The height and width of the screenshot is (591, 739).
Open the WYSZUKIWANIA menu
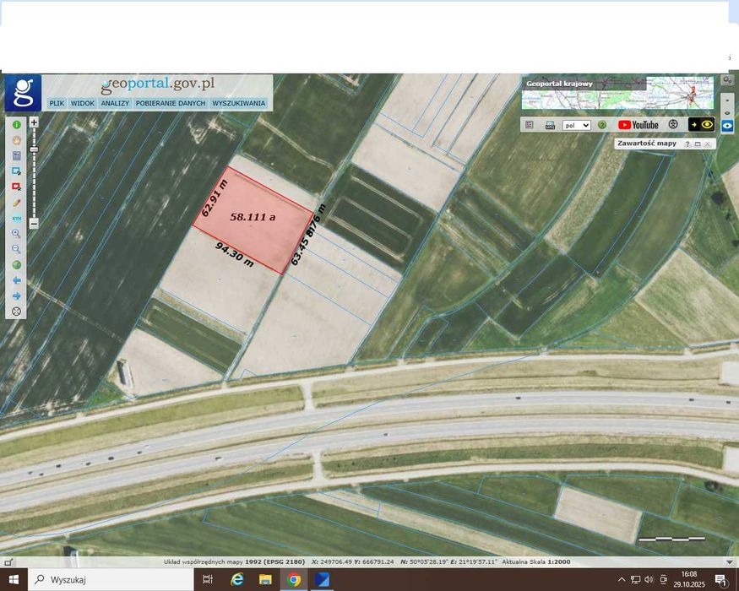click(x=238, y=103)
